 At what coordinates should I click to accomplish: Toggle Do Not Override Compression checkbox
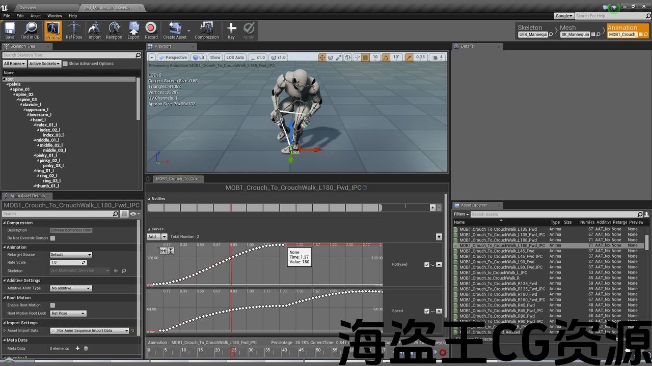click(52, 238)
